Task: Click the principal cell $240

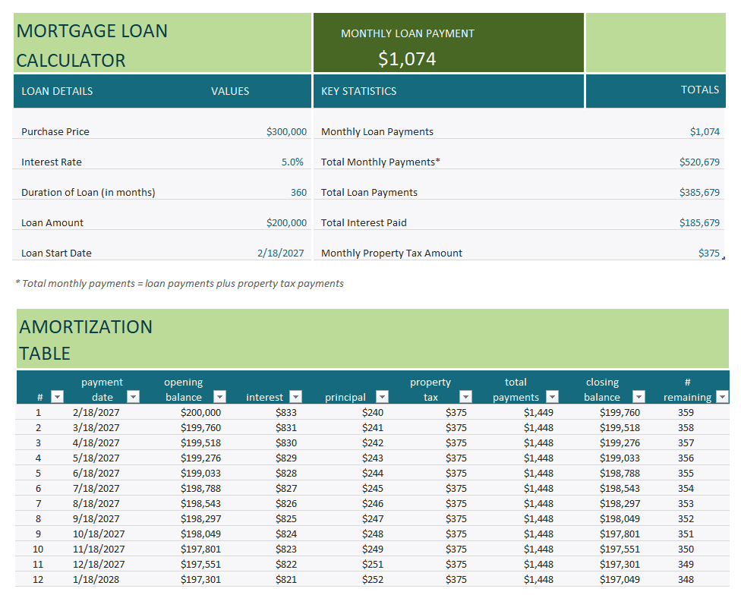Action: click(x=373, y=412)
